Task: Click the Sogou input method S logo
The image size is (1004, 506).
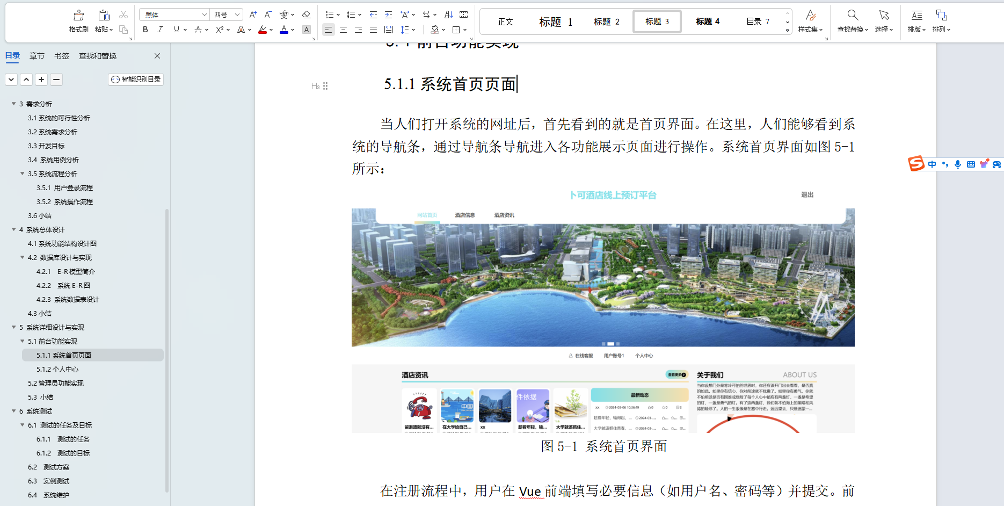Action: tap(916, 164)
